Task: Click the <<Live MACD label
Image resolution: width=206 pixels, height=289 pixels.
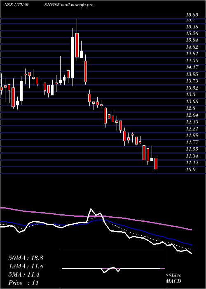Action: (173, 278)
